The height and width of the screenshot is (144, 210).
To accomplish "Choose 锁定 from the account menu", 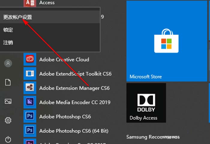I will [x=8, y=30].
